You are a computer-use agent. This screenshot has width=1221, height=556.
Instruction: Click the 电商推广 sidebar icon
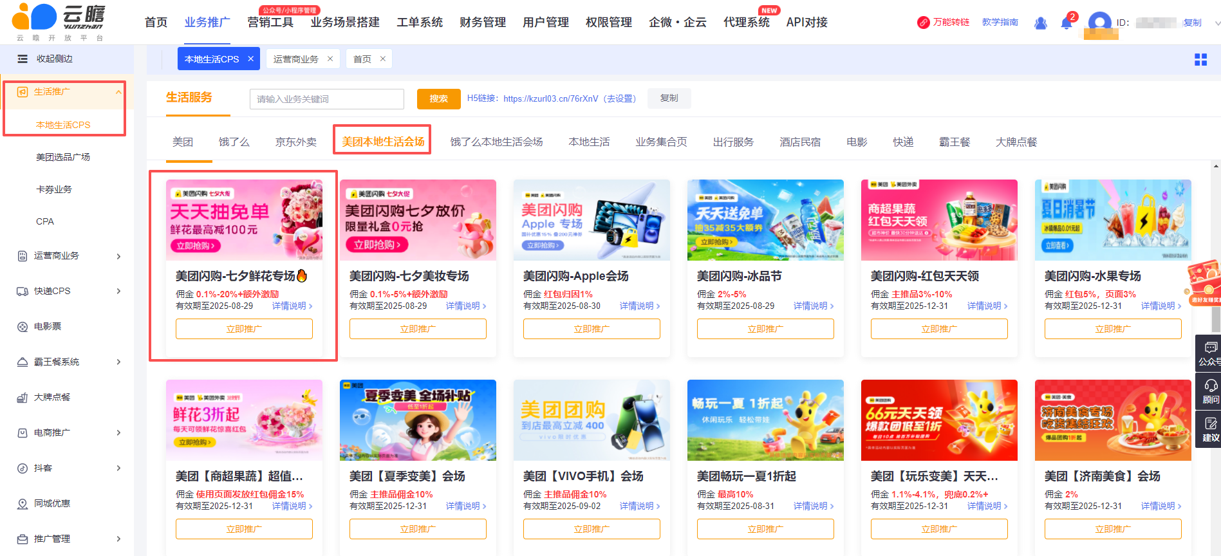(x=23, y=433)
